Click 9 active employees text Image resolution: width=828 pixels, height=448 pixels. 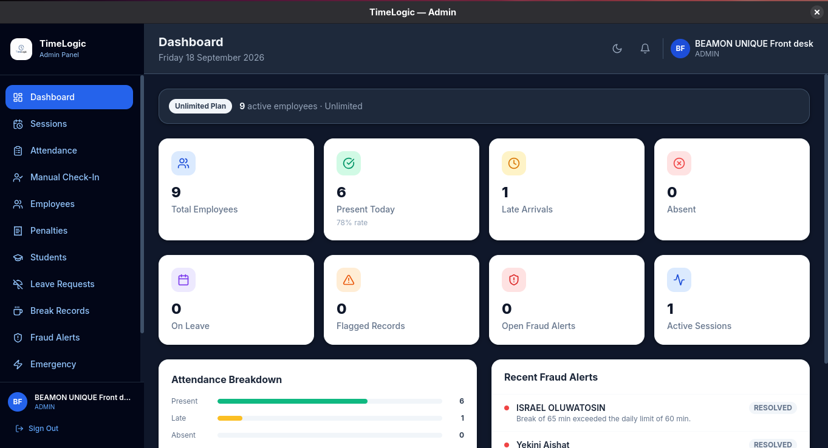pyautogui.click(x=278, y=106)
